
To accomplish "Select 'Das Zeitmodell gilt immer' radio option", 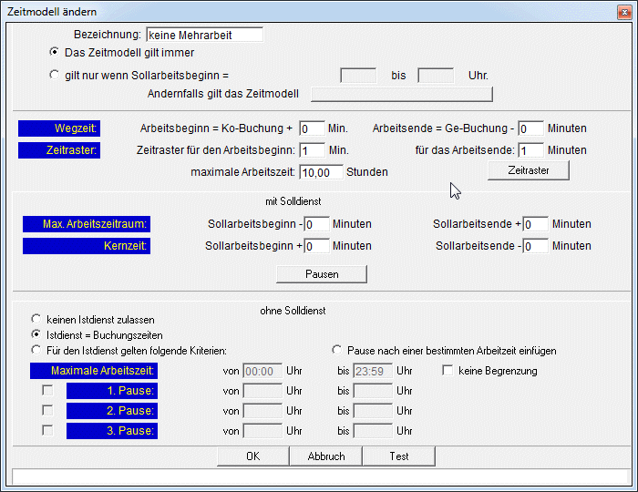I will point(55,52).
